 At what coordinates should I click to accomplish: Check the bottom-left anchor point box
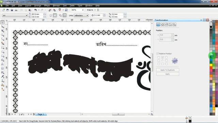159,64
